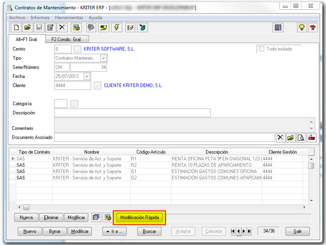Click the new document toolbar icon
Screen dimensions: 326x245
pyautogui.click(x=17, y=28)
